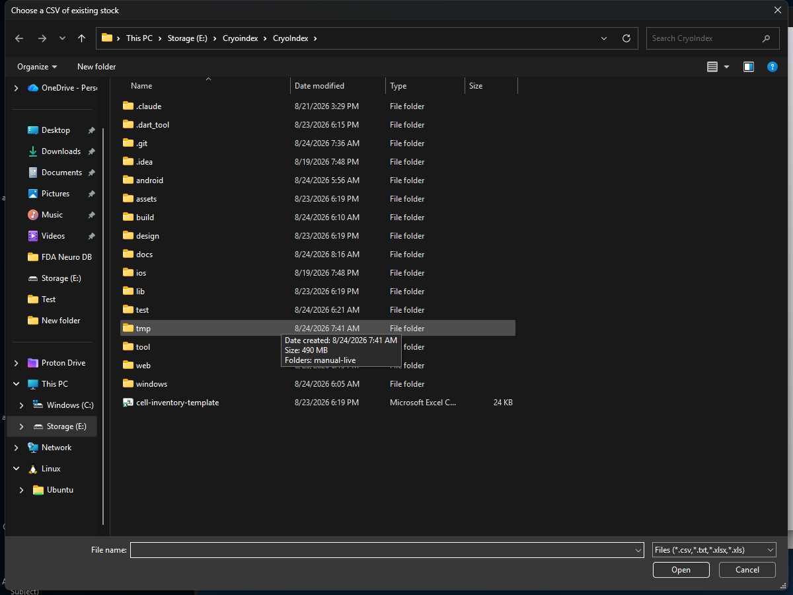This screenshot has width=793, height=595.
Task: Expand Ubuntu tree node
Action: tap(22, 490)
